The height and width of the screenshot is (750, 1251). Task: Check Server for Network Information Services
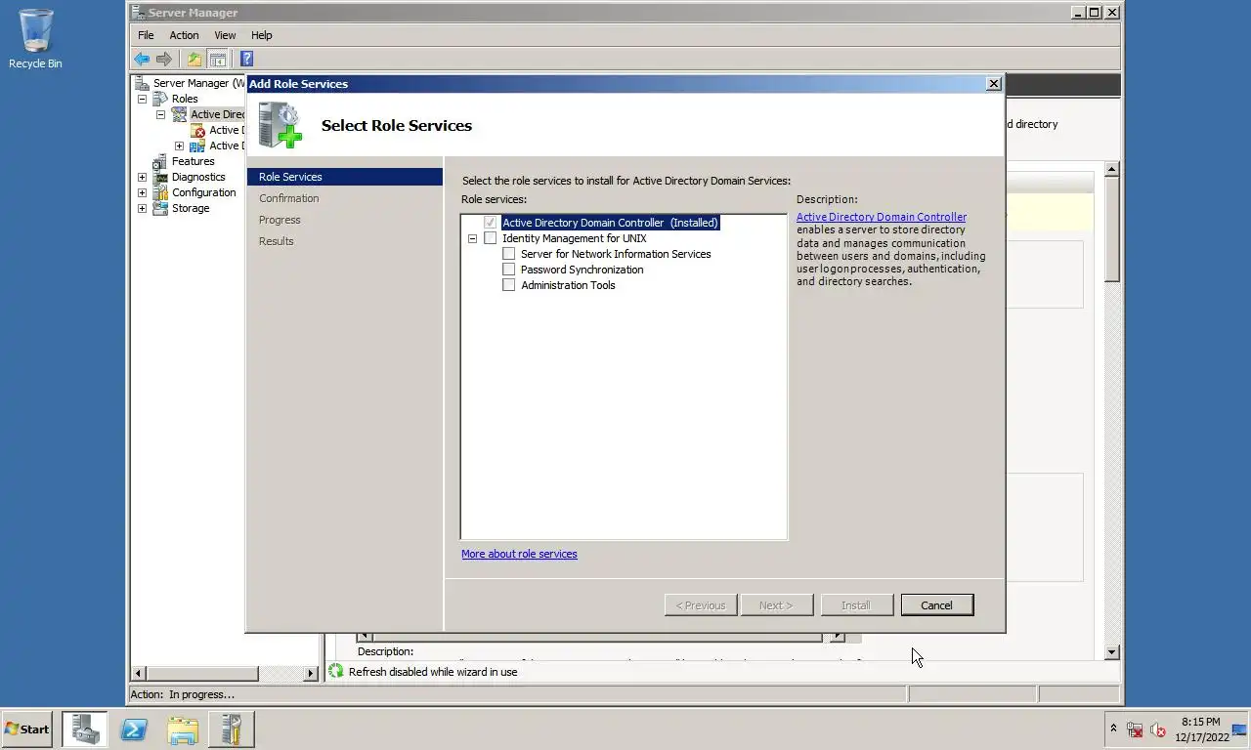pos(509,254)
